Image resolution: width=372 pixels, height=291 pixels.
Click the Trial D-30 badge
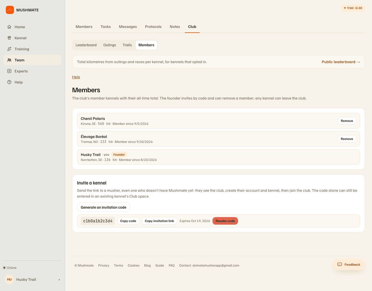[353, 8]
